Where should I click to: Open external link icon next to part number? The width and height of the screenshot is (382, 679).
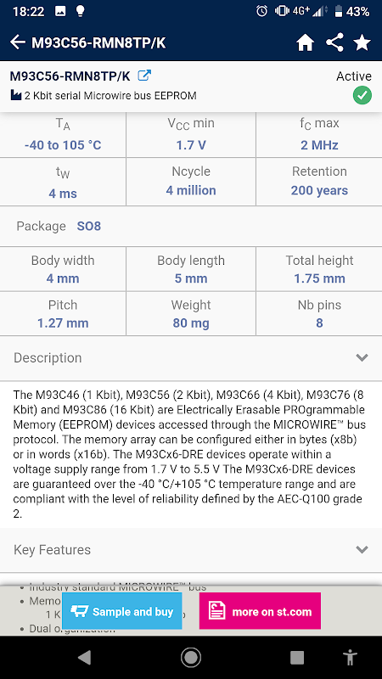143,76
